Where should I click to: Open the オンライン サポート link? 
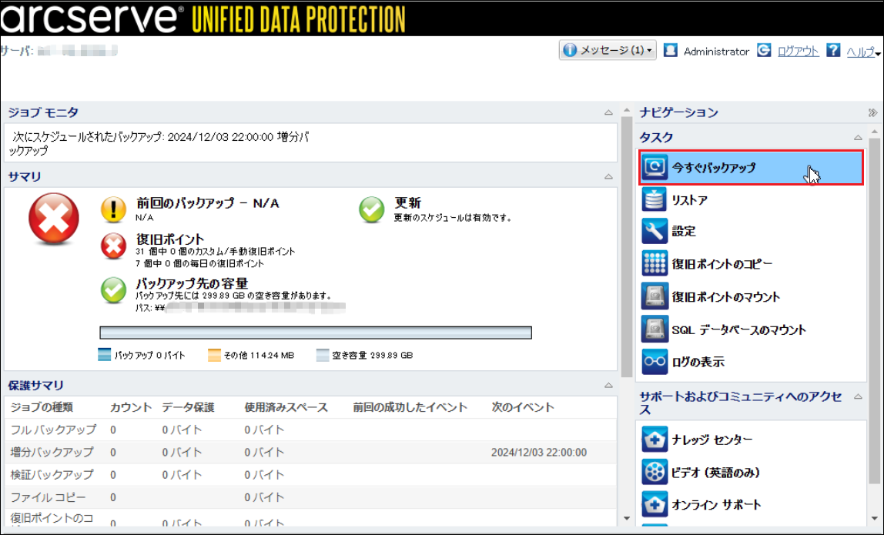717,504
